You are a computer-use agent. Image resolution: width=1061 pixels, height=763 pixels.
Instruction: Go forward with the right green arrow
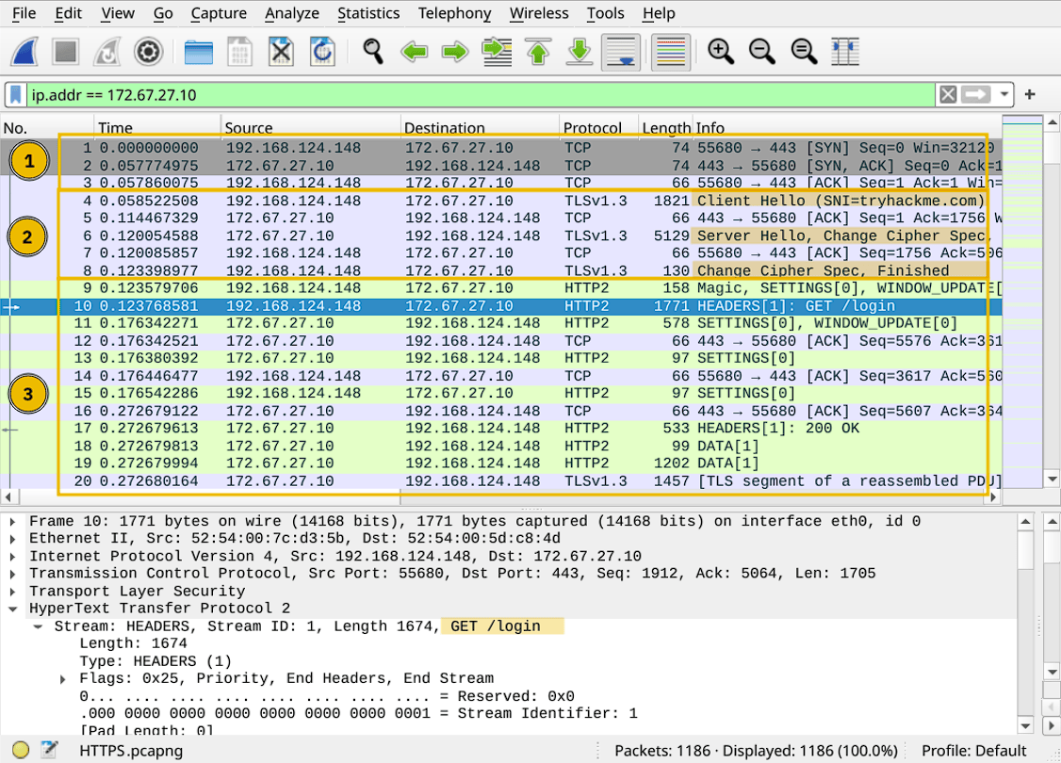coord(455,52)
